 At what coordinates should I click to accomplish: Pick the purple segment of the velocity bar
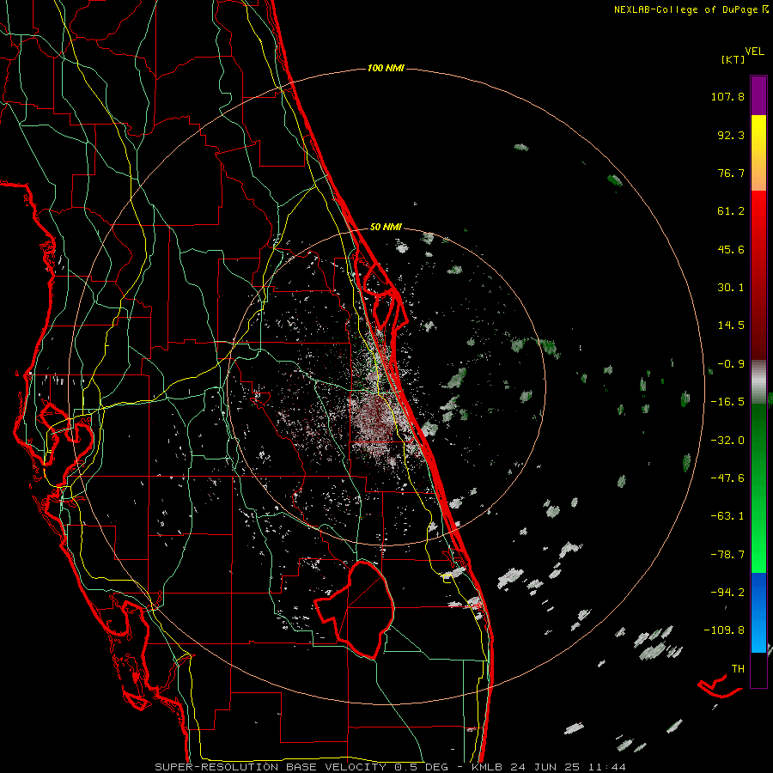tap(758, 96)
